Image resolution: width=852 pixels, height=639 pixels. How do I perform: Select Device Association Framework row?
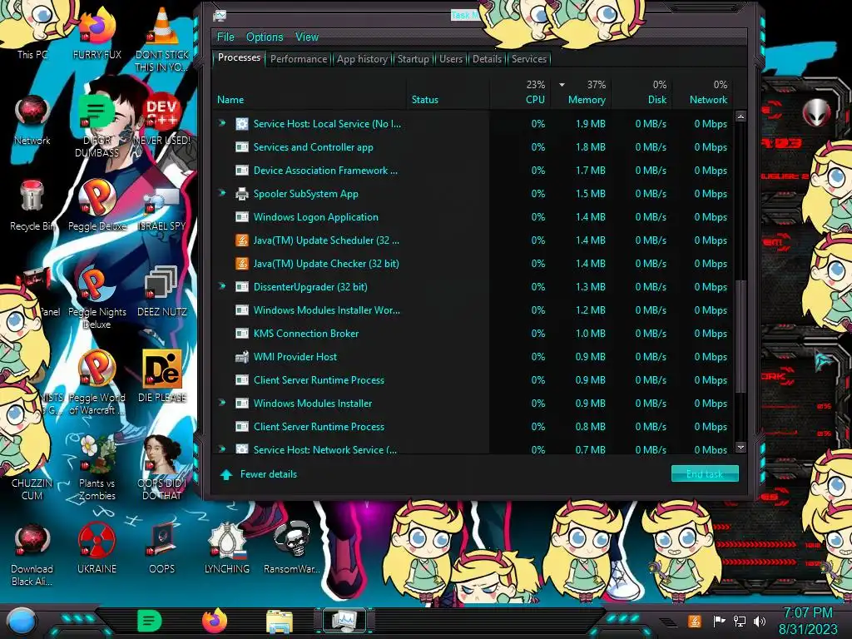473,170
